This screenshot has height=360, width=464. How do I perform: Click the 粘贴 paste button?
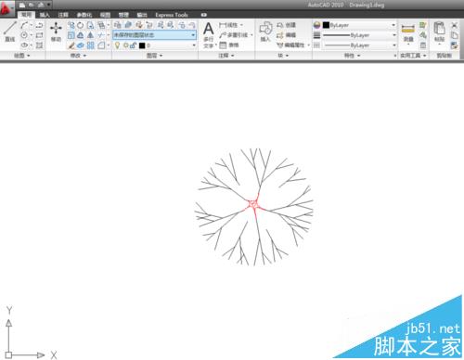[439, 32]
